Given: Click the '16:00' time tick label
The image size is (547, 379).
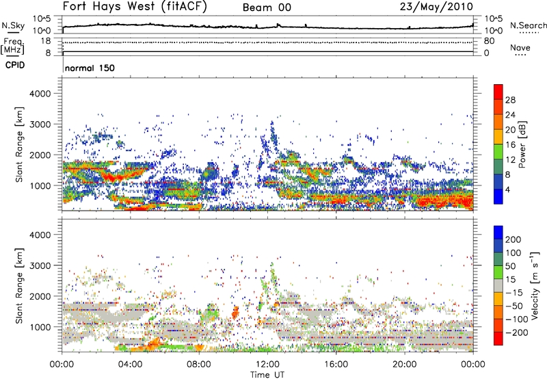Looking at the screenshot, I should pos(336,365).
